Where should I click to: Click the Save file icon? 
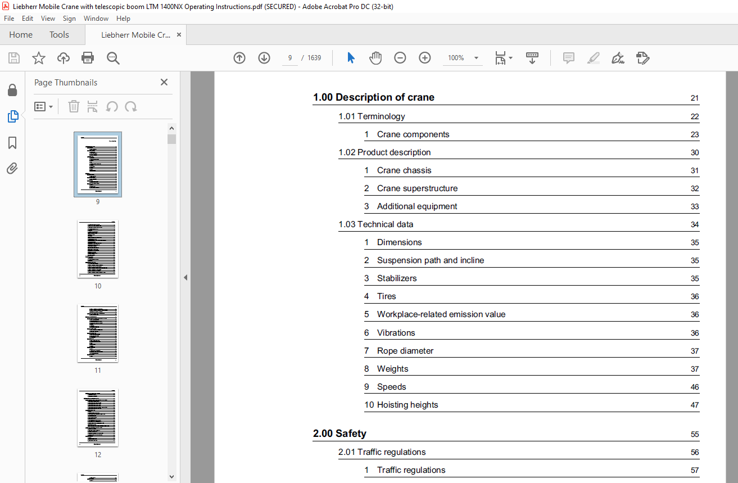pyautogui.click(x=14, y=58)
